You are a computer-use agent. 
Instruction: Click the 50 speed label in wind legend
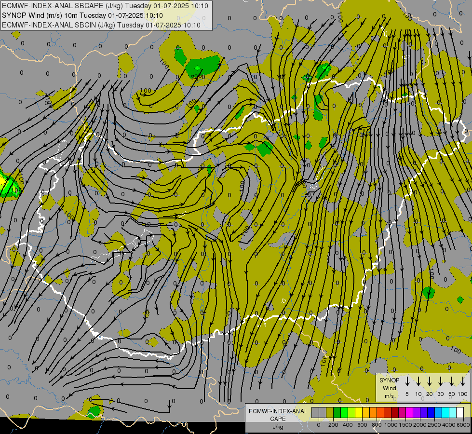(x=452, y=394)
